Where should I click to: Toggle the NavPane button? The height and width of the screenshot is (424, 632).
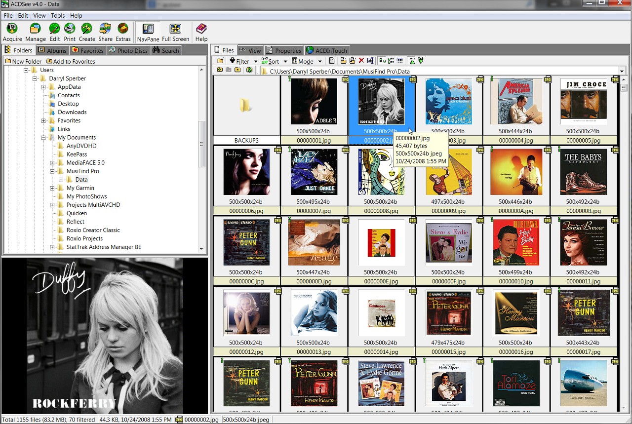[148, 32]
